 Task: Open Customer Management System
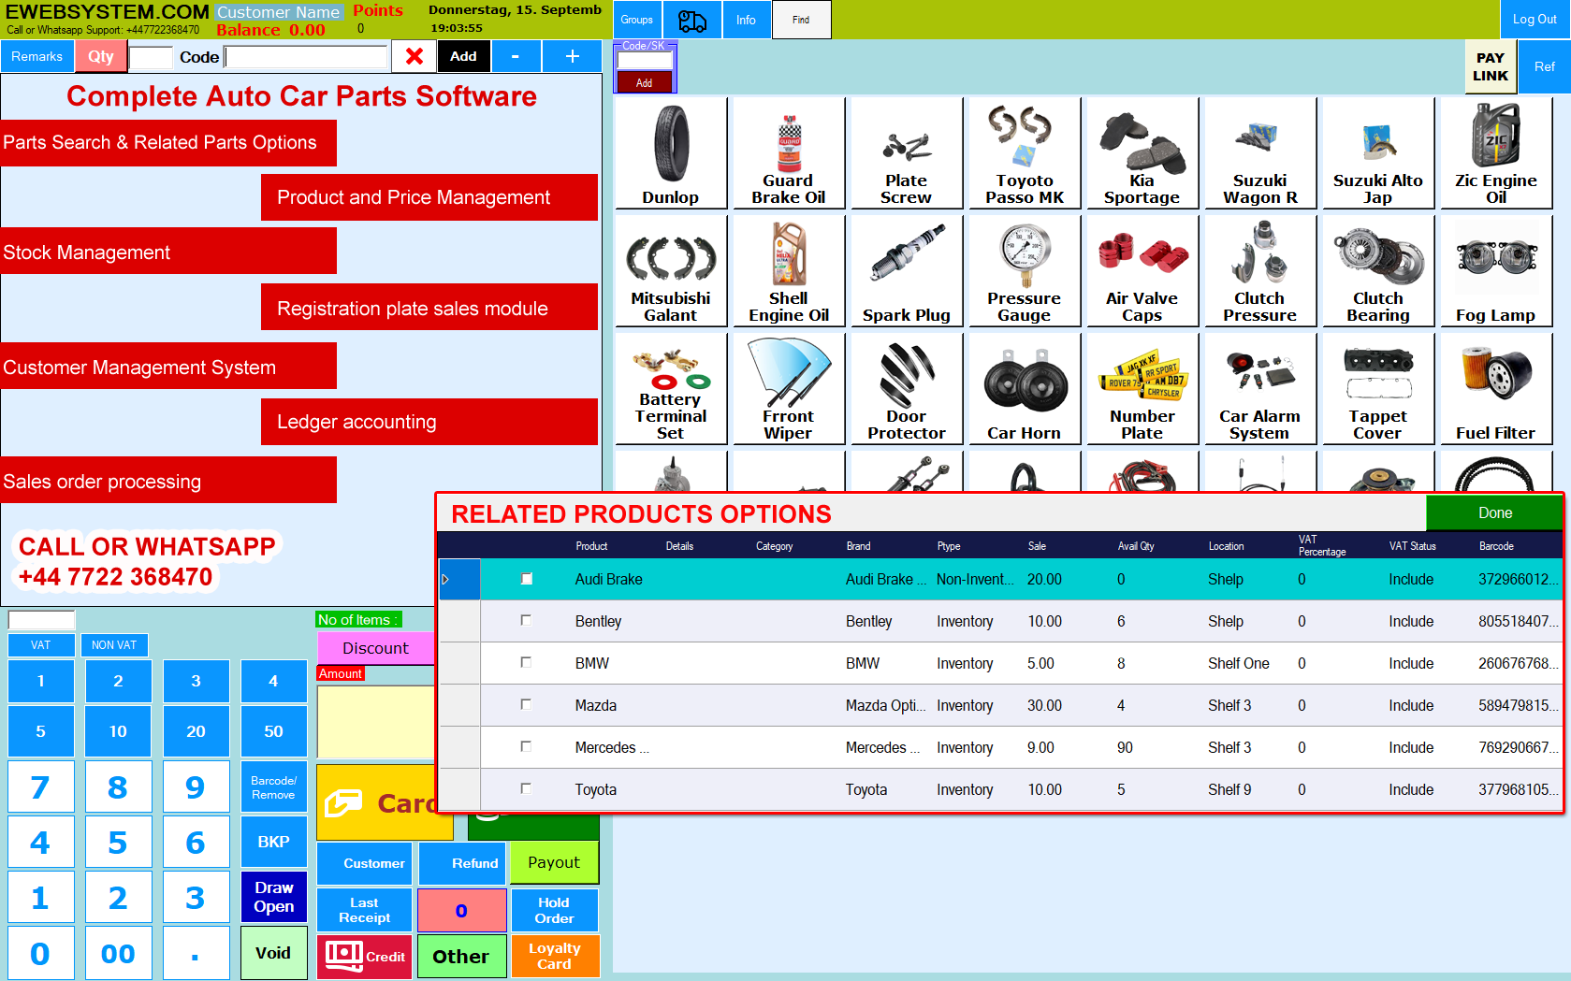coord(168,367)
